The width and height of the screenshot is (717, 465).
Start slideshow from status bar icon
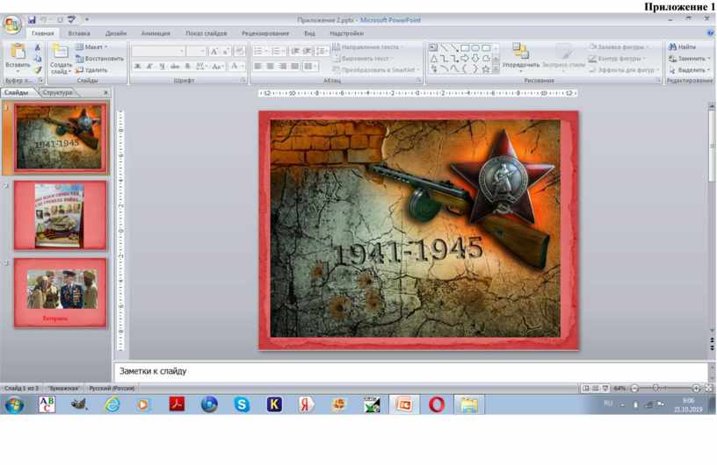tap(605, 389)
